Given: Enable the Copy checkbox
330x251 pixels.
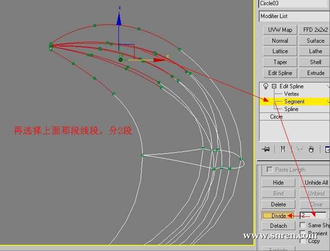Looking at the screenshot, I should 302,241.
